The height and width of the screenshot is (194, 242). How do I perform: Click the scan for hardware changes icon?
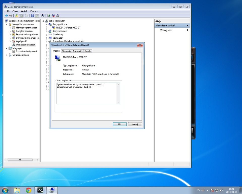(43, 15)
